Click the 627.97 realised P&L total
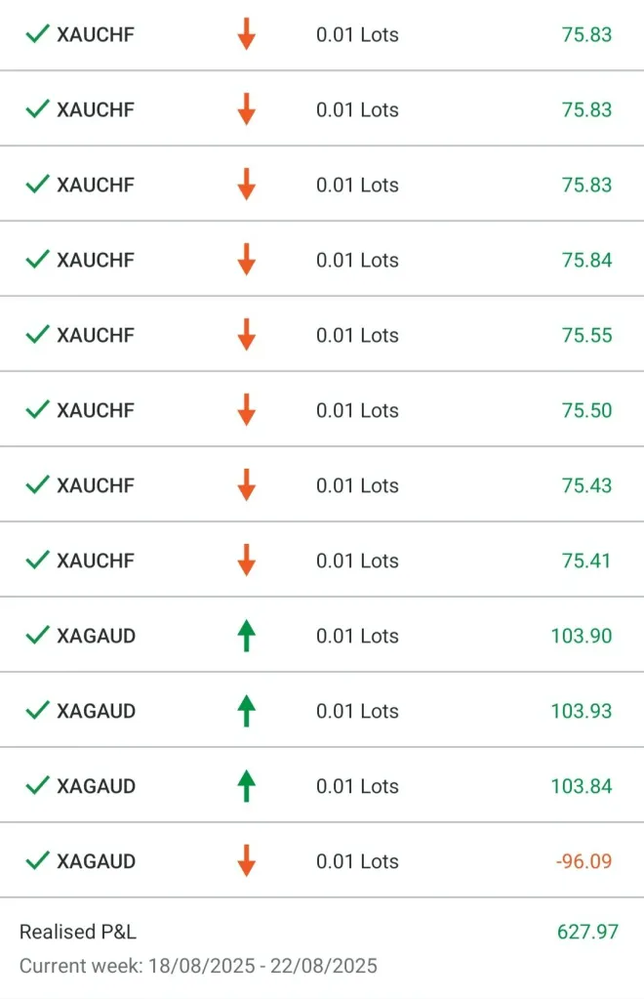644x999 pixels. pyautogui.click(x=587, y=932)
